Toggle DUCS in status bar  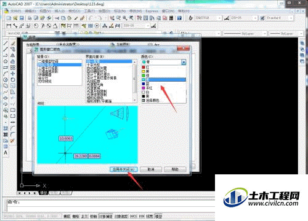pyautogui.click(x=134, y=216)
